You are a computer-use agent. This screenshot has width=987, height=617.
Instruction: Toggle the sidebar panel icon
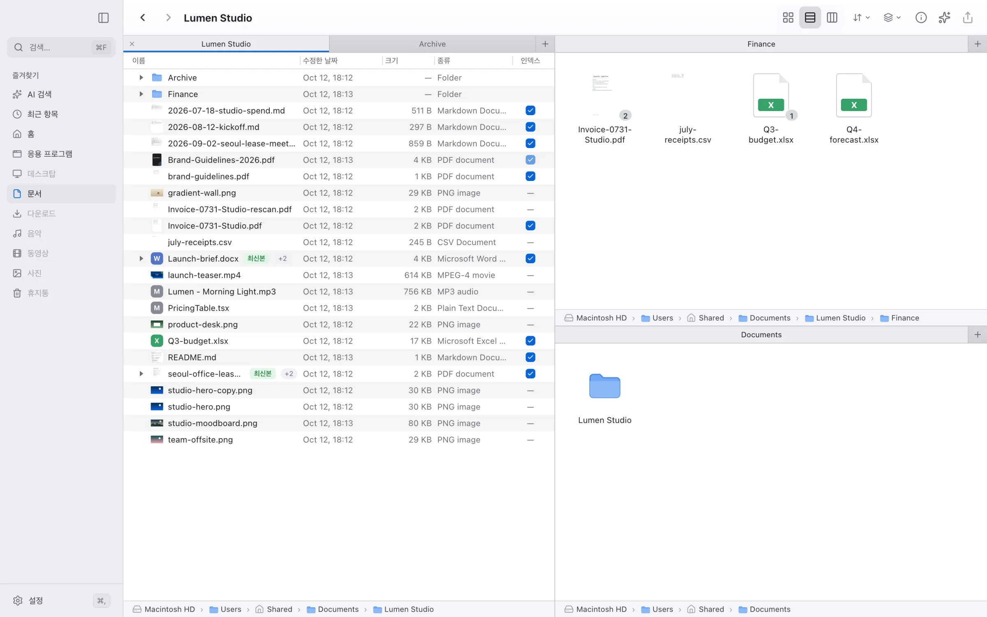pos(103,18)
